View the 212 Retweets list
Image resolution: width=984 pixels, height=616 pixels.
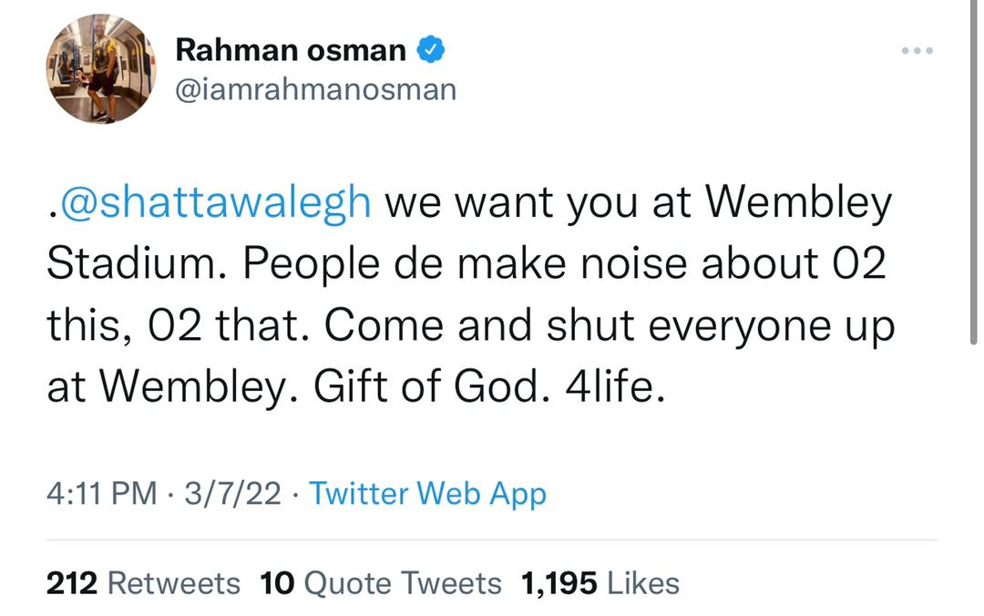pyautogui.click(x=143, y=583)
